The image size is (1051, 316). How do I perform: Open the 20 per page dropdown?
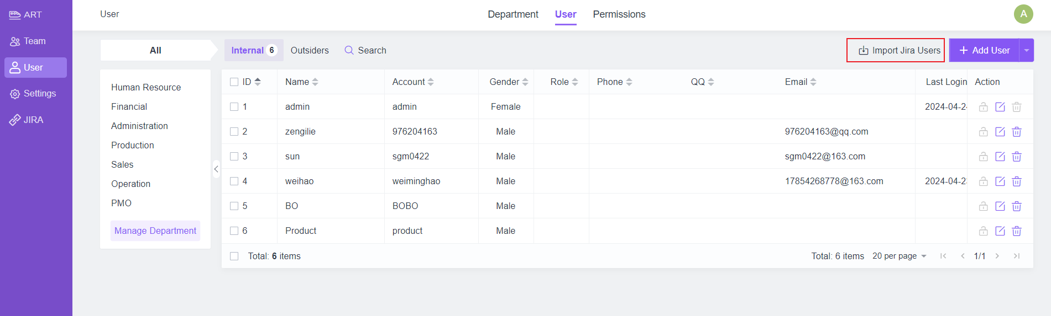coord(899,256)
